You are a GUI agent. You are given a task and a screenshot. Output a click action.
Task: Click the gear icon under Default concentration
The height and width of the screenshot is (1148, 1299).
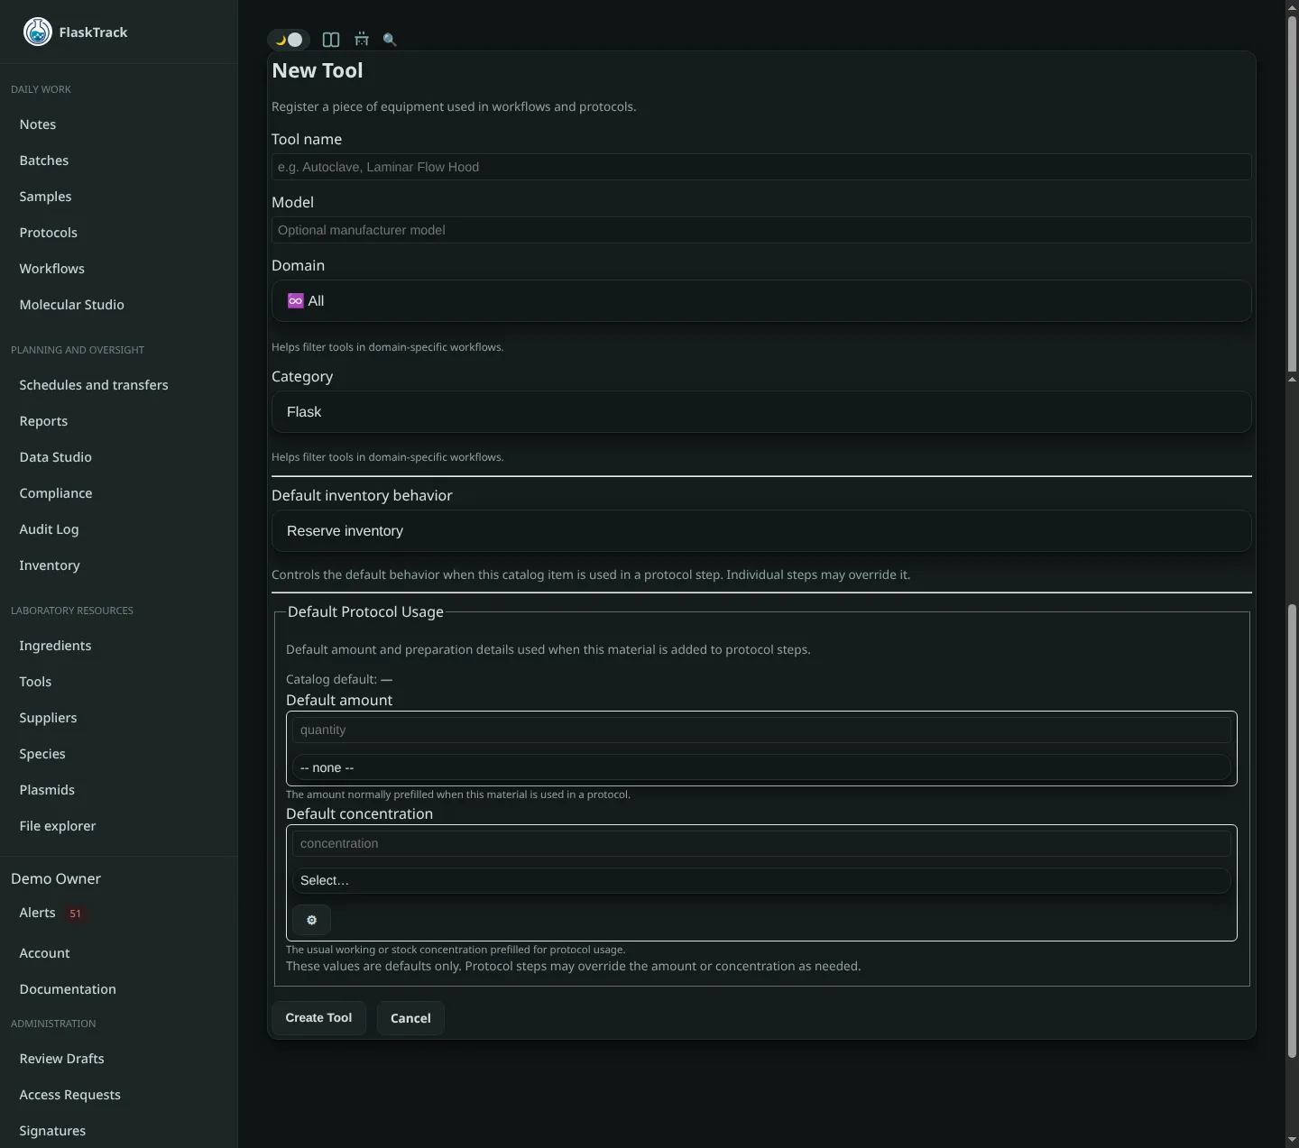tap(311, 920)
